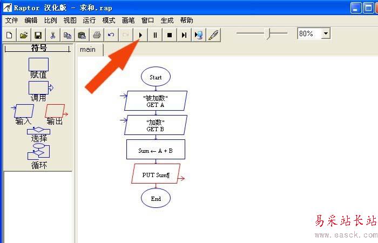
Task: Select the "加数" GET B input box
Action: [156, 125]
